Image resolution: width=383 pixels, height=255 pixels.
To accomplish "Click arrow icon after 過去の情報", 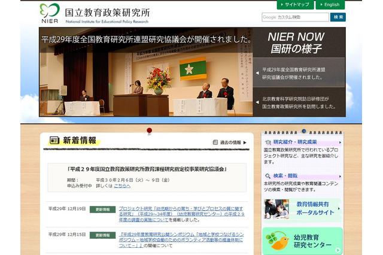I will click(x=245, y=142).
